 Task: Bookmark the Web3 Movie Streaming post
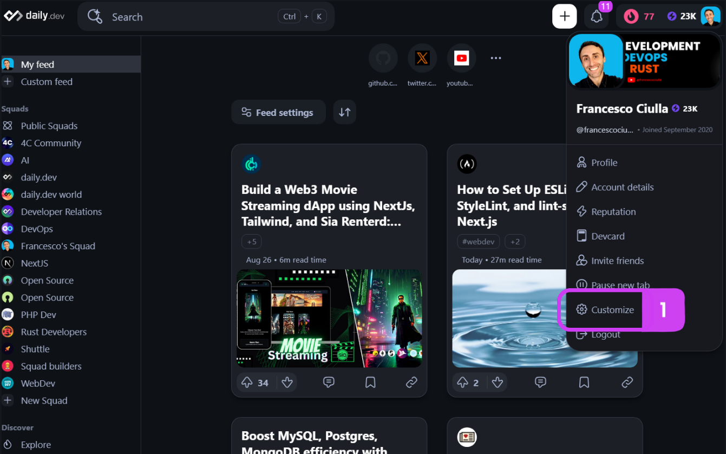click(x=370, y=382)
